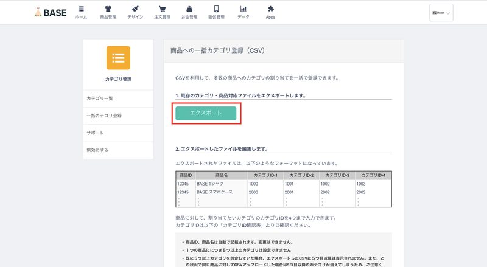This screenshot has height=267, width=487.
Task: Click the カテゴリ管理 sidebar title
Action: coord(118,80)
